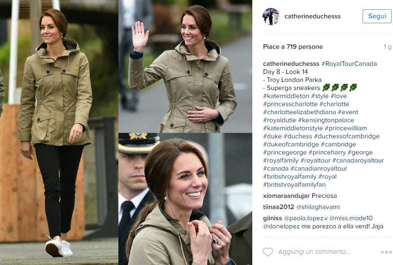Click the post timestamp 1 g
The width and height of the screenshot is (393, 265).
point(388,47)
